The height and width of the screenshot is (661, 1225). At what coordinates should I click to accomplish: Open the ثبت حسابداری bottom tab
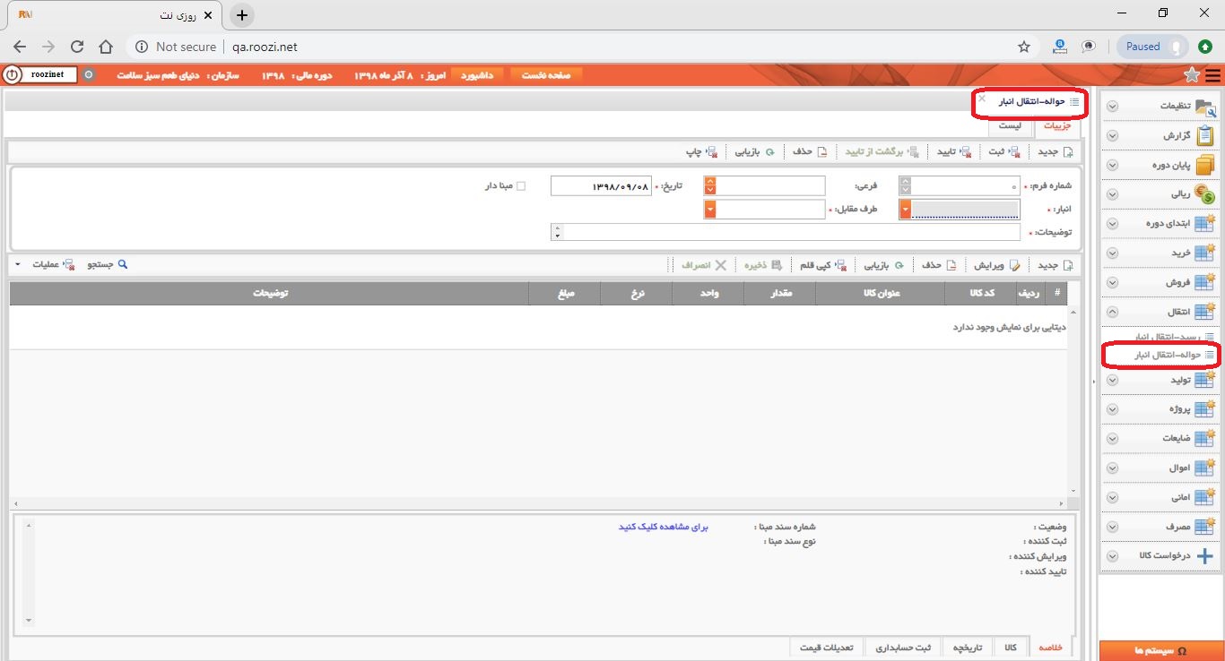[x=903, y=648]
